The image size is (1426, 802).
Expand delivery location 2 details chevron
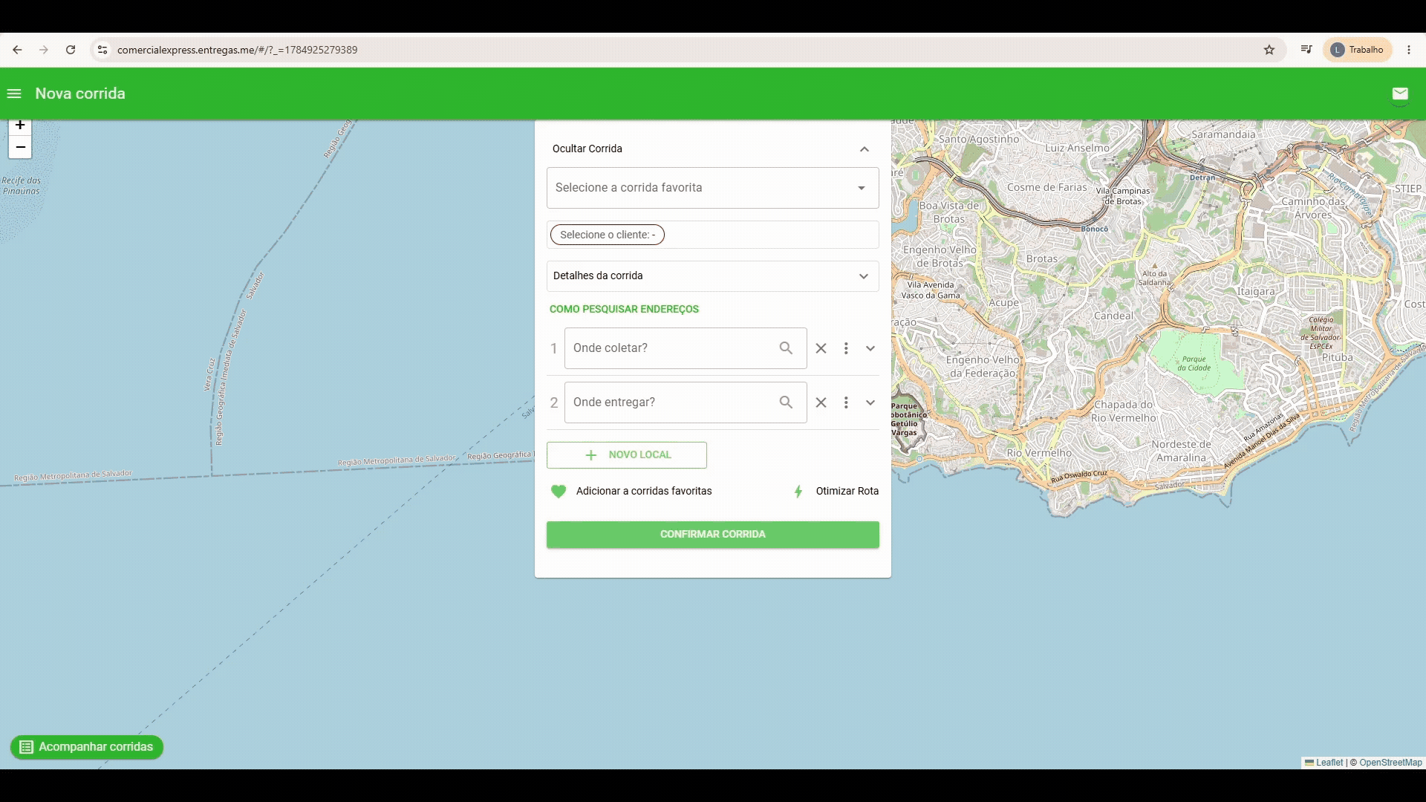click(870, 402)
